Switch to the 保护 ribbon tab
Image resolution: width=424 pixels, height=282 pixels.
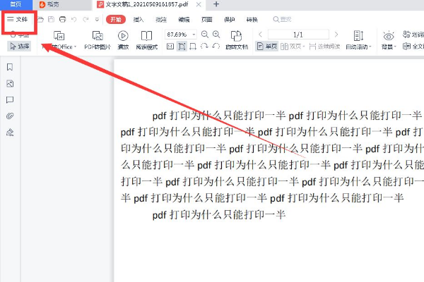point(230,20)
